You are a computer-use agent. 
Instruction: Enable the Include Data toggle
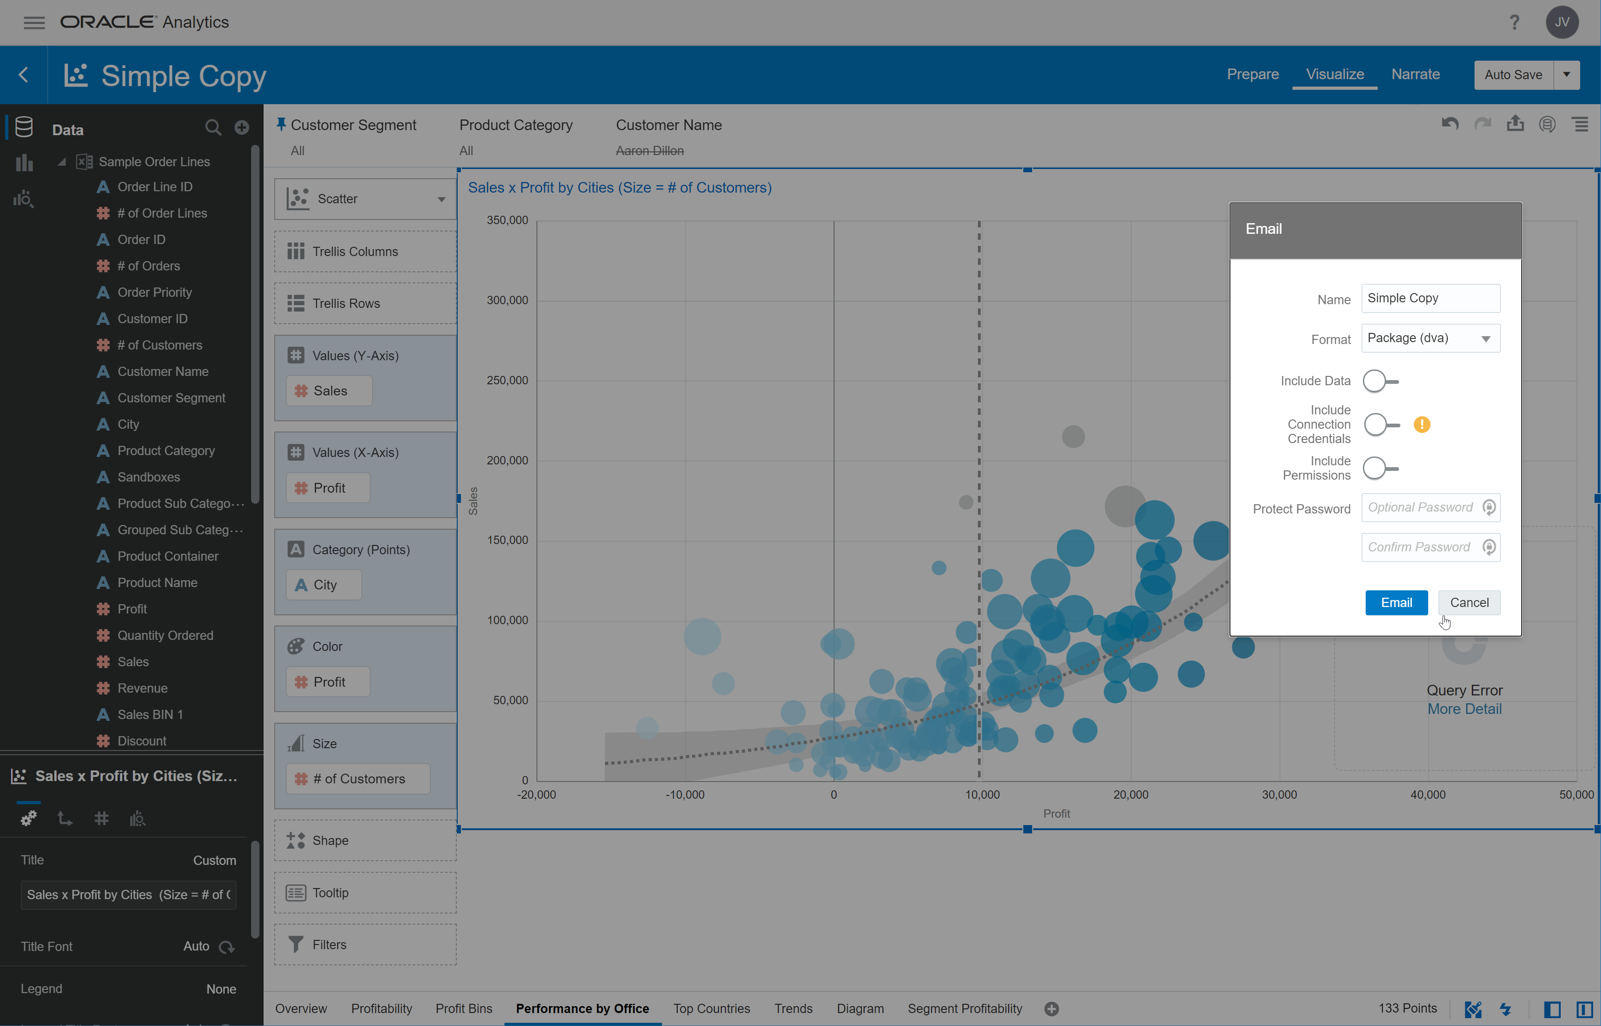coord(1381,381)
